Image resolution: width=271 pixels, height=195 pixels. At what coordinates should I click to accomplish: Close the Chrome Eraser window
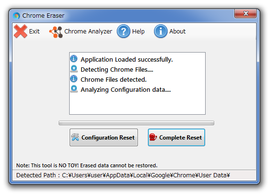click(x=245, y=13)
